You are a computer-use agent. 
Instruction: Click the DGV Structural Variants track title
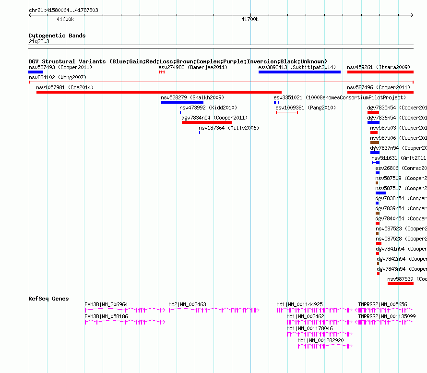point(178,61)
